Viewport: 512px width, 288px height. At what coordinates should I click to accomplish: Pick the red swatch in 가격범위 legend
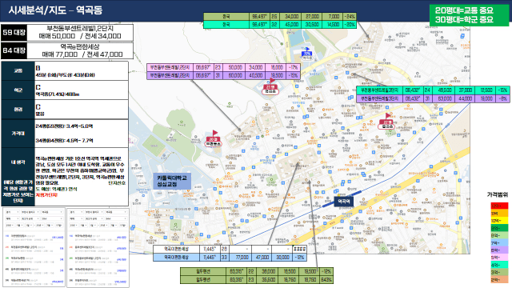(x=499, y=206)
